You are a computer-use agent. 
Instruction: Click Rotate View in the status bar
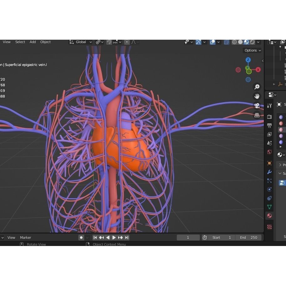(x=36, y=244)
